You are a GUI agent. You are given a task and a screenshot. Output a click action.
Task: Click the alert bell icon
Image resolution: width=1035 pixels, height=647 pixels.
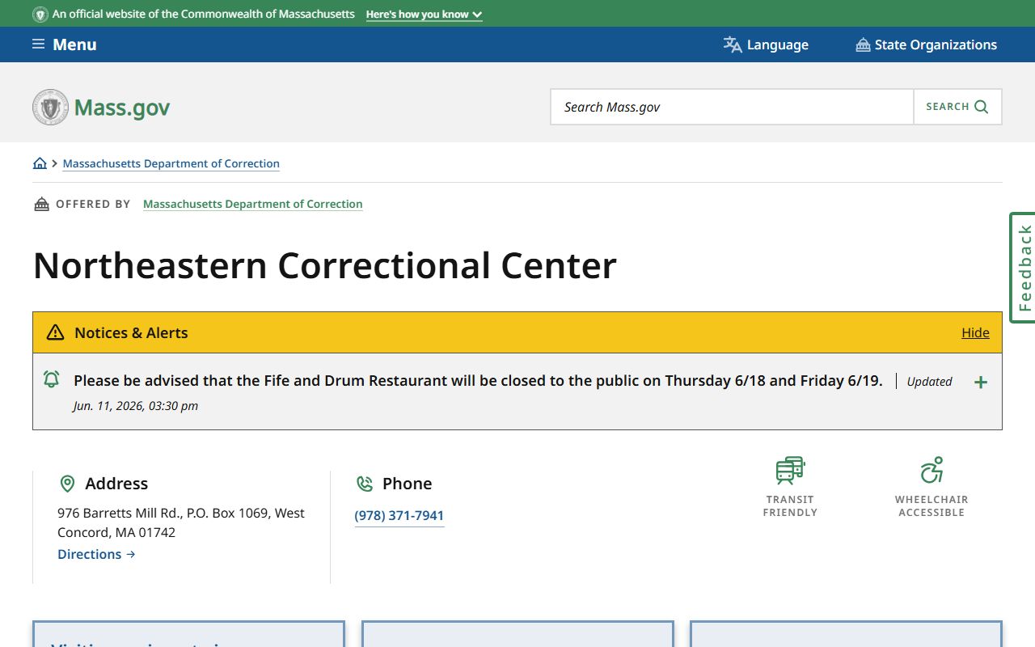tap(51, 378)
